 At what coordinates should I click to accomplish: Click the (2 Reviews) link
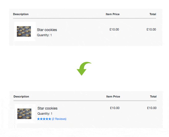59,119
